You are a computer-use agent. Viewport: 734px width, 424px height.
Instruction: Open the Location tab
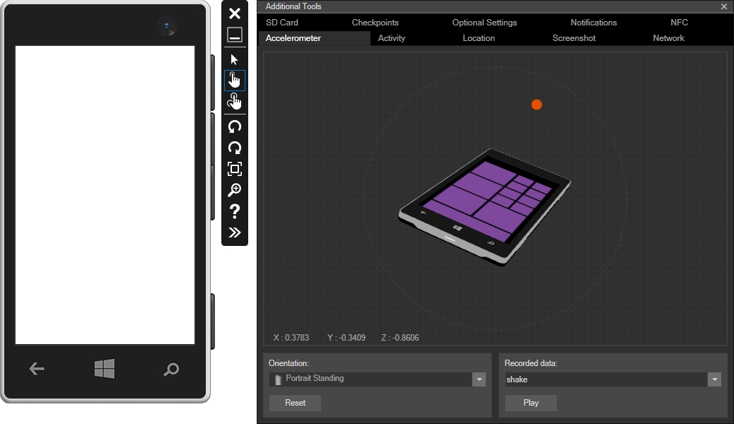coord(479,38)
